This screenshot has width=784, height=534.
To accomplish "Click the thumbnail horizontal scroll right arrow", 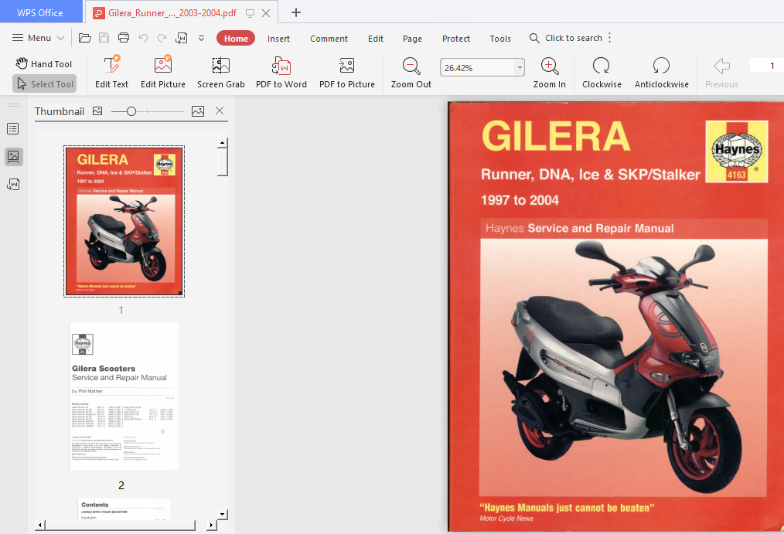I will 211,525.
